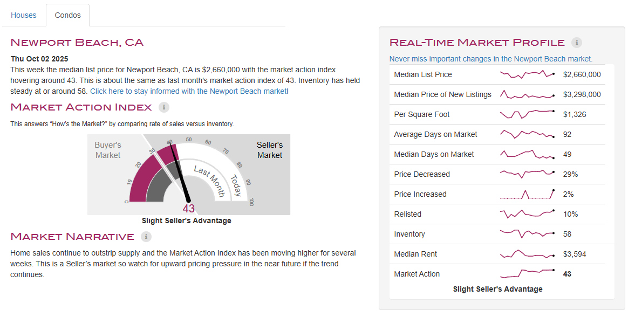642x317 pixels.
Task: Click info icon next to Market Narrative
Action: tap(146, 237)
